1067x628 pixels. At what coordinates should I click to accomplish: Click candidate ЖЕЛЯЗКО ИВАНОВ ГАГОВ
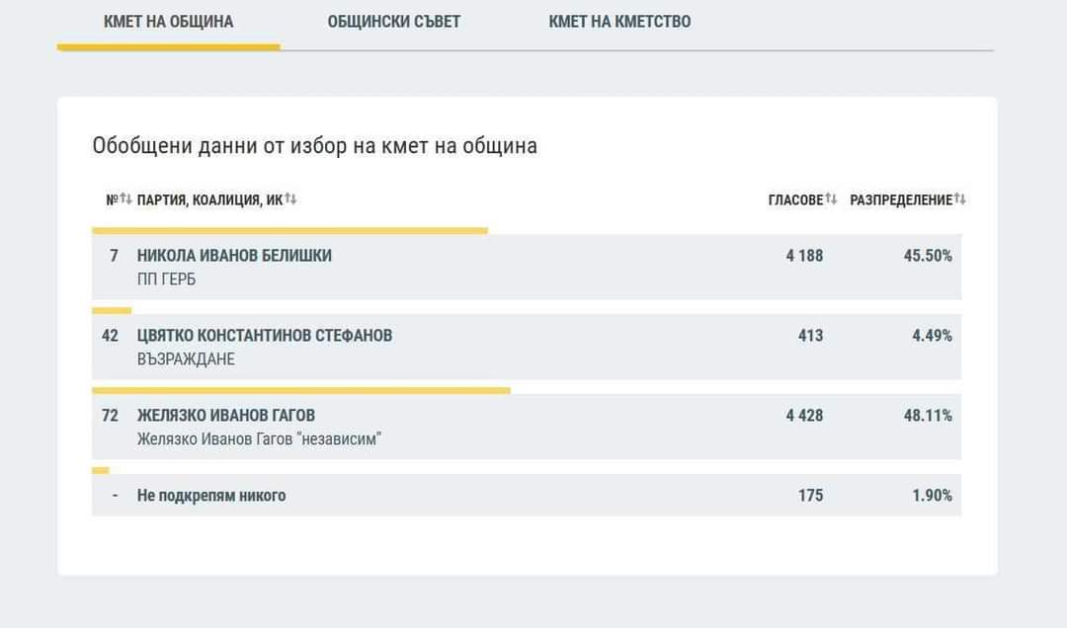coord(226,416)
